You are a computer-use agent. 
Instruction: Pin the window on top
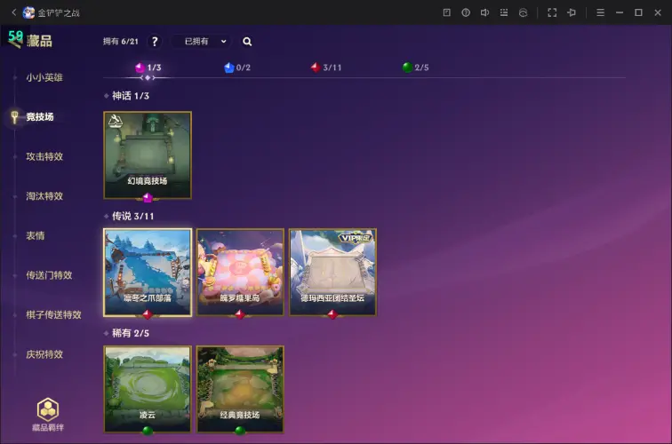click(x=572, y=12)
